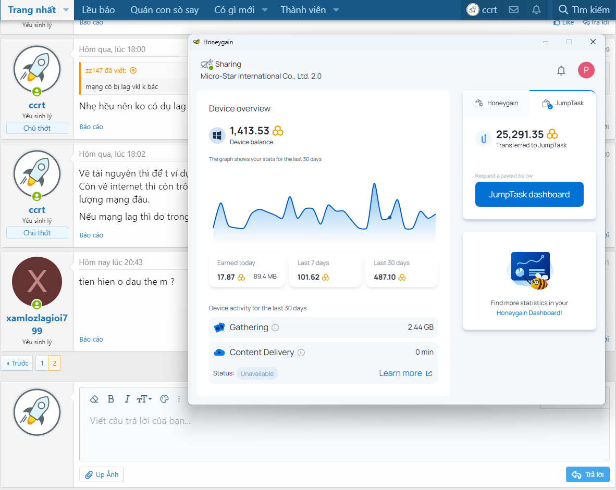Screen dimensions: 616x490
Task: Expand the Thành viên dropdown arrow
Action: 336,10
